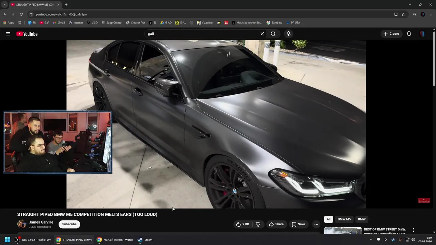Clear the search text with the X
This screenshot has width=436, height=245.
[x=262, y=34]
